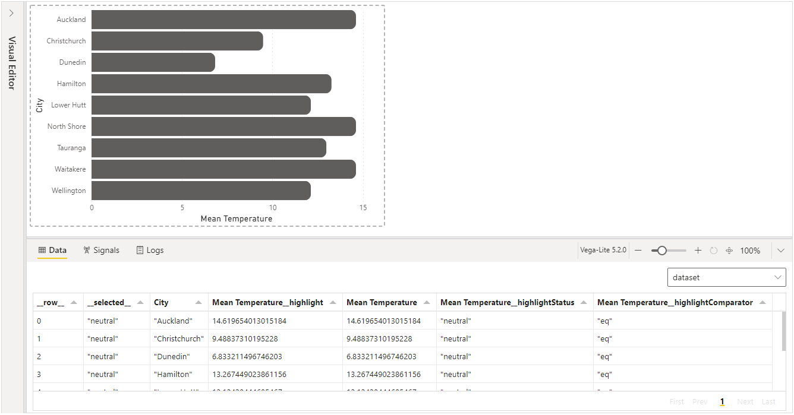Sort the City column using its arrow

point(198,302)
